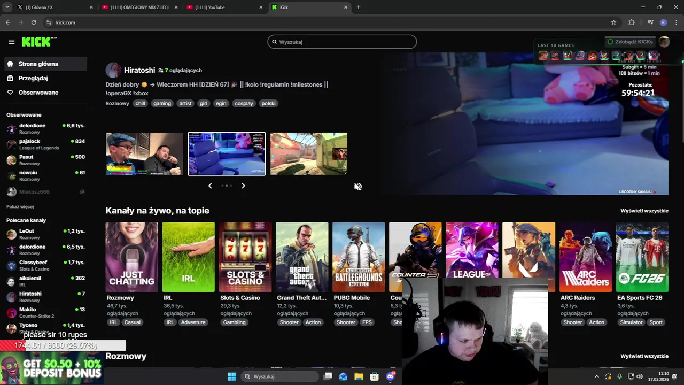Open the Chrome extensions puzzle icon

(x=632, y=22)
